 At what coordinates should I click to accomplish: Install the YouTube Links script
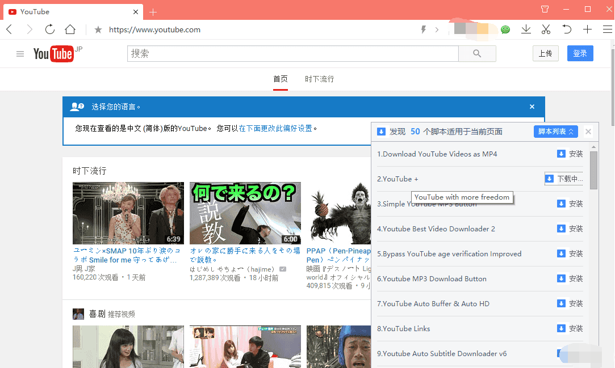click(570, 328)
